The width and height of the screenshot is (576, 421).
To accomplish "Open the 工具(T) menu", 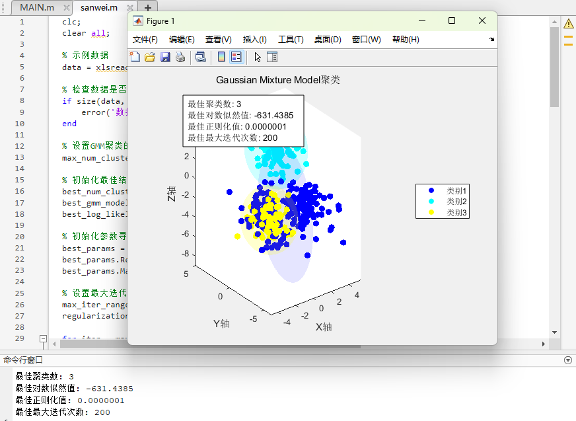I will (291, 40).
